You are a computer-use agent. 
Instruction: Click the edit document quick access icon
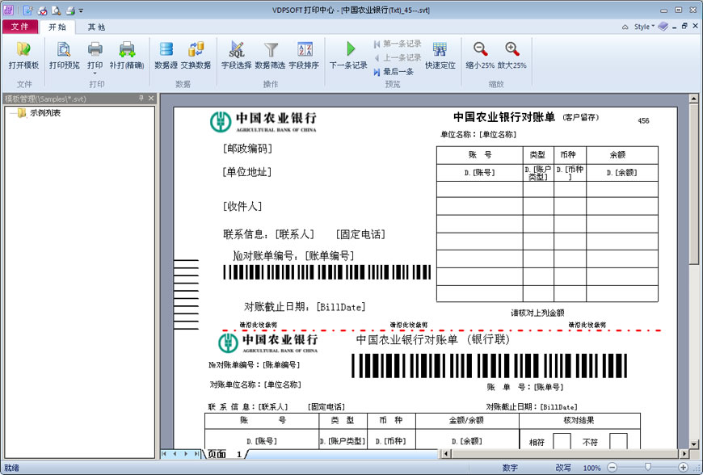pos(27,11)
